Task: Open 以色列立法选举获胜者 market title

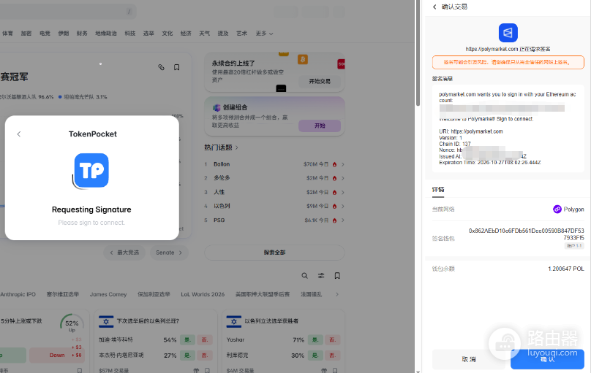Action: 271,321
